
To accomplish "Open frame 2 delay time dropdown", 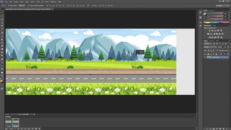I will click(x=16, y=126).
